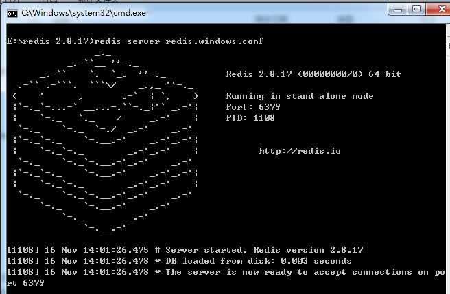Close the cmd.exe window
The height and width of the screenshot is (294, 450).
coord(438,10)
